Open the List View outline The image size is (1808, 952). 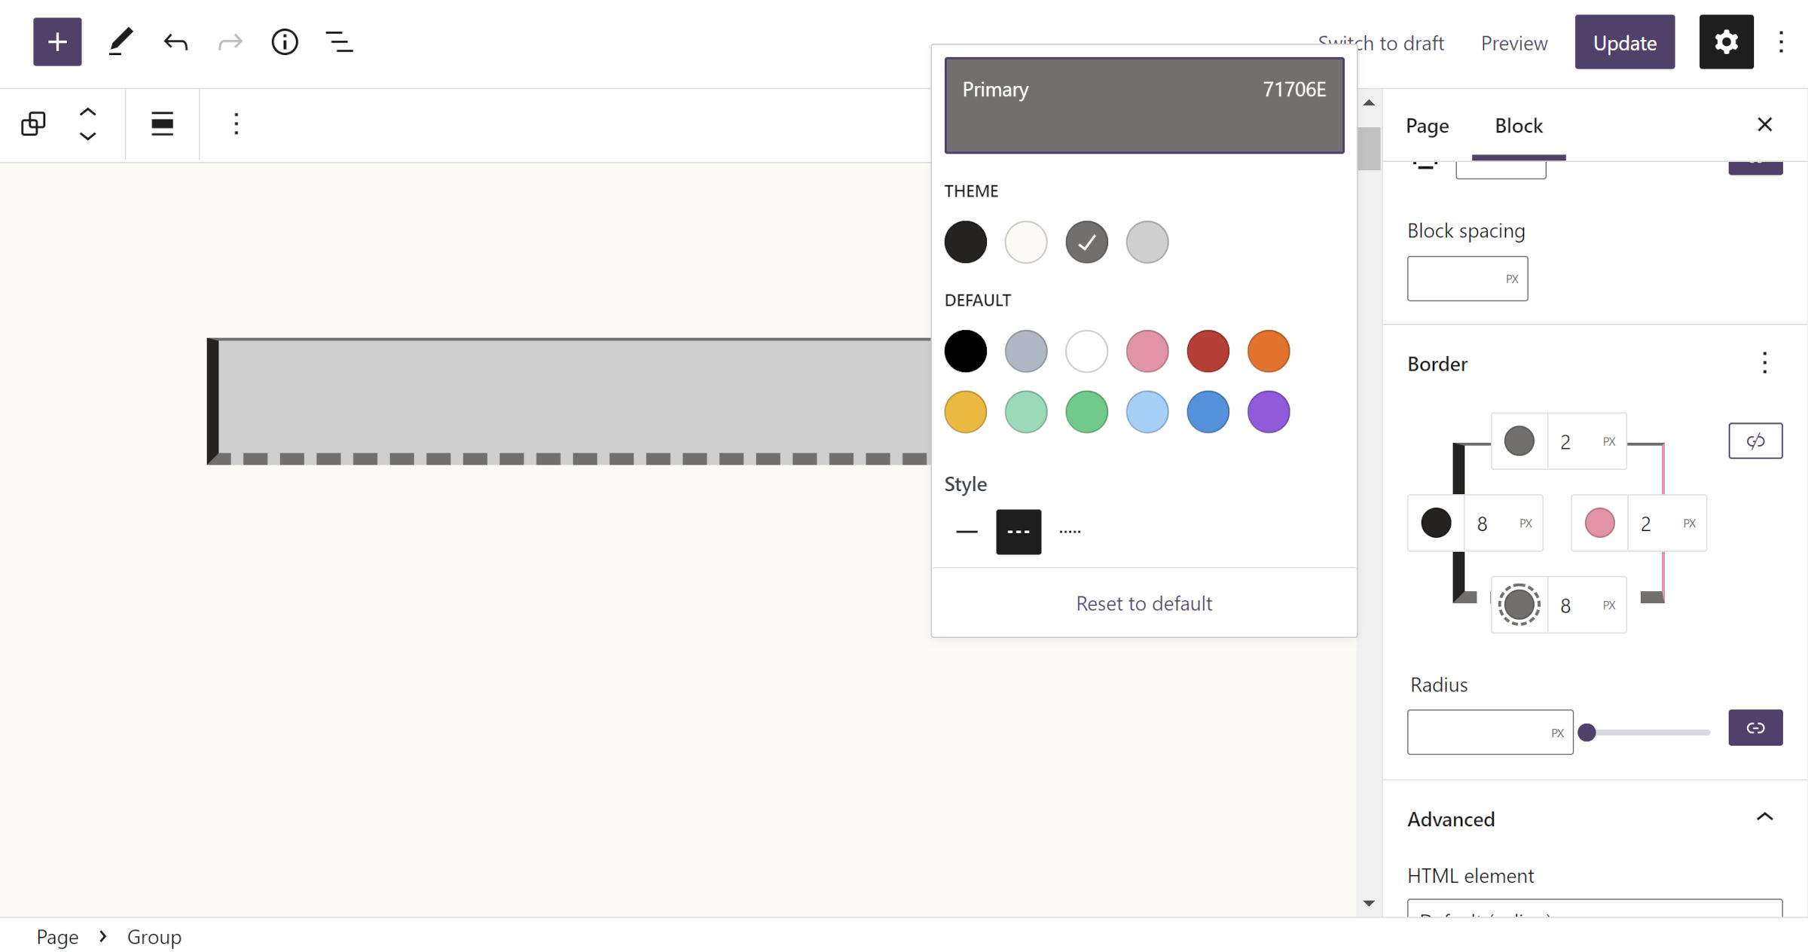(338, 42)
